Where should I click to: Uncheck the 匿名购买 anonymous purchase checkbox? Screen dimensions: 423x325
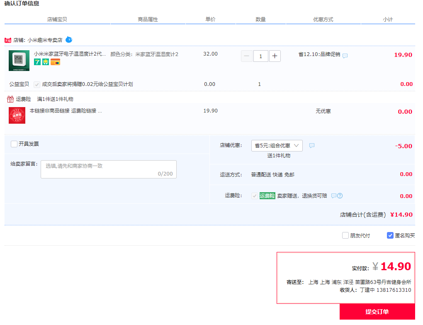[x=390, y=235]
